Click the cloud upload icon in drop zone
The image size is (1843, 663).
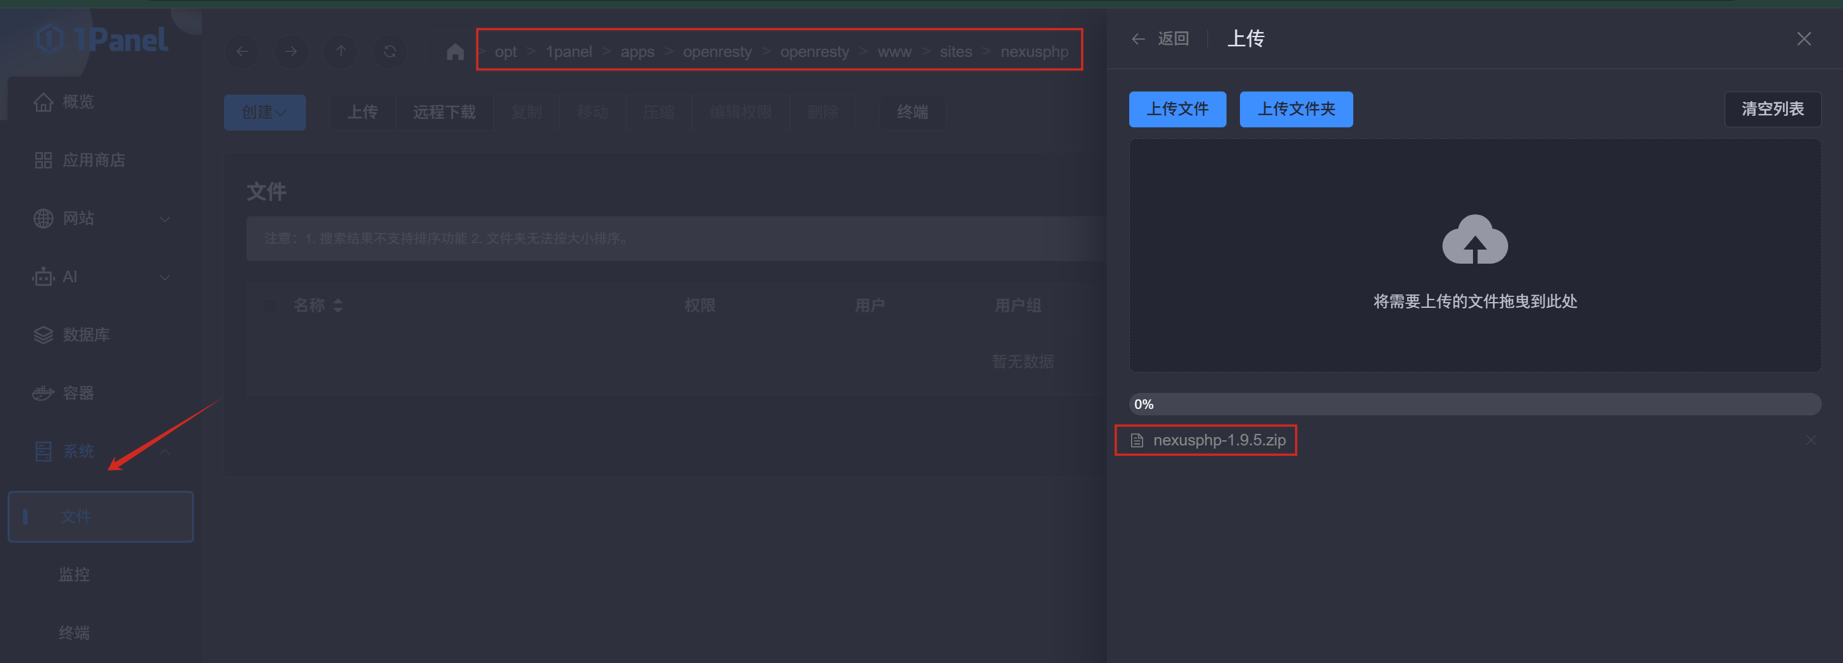click(1474, 241)
